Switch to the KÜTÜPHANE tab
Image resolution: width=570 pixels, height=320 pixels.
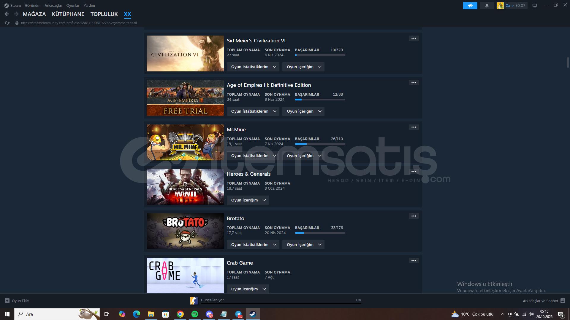[68, 14]
